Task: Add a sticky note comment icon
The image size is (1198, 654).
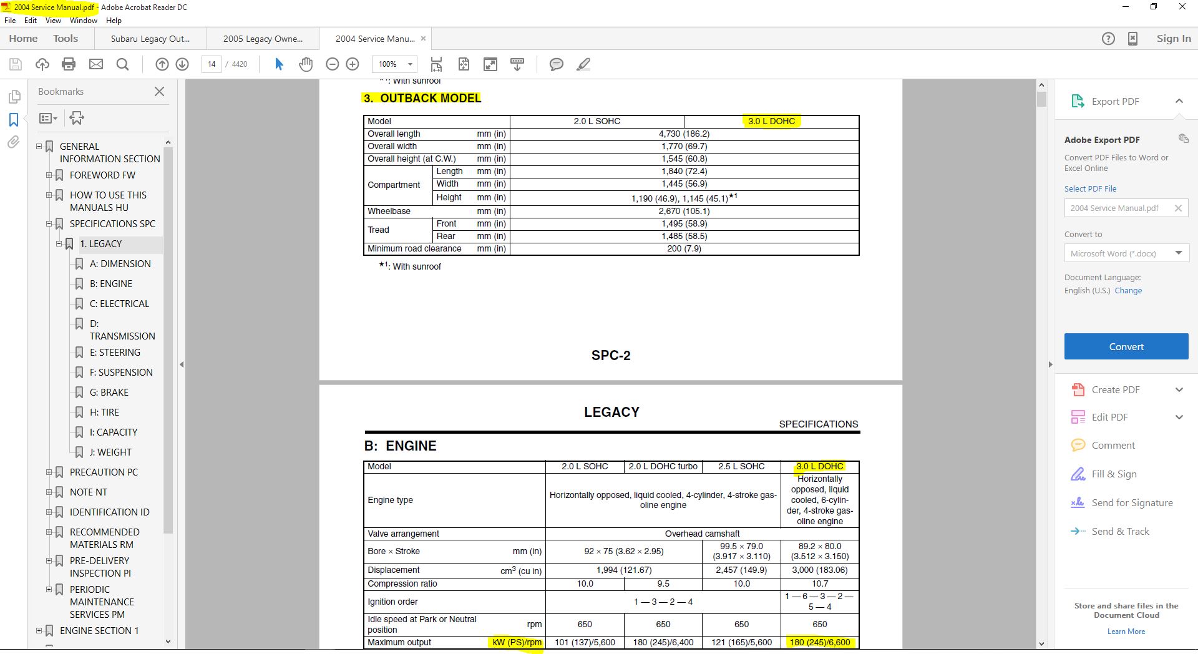Action: click(x=556, y=64)
